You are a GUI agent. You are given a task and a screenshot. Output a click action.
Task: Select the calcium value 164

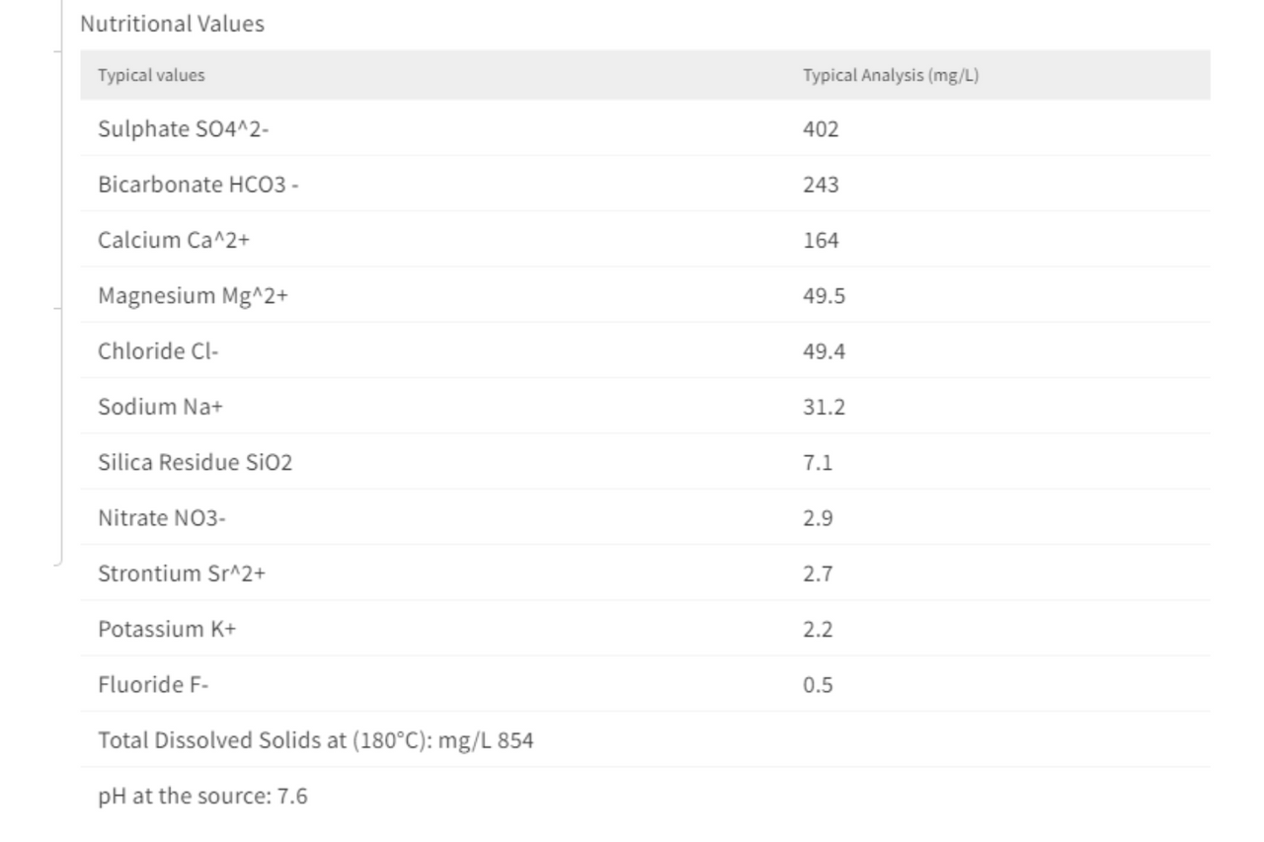click(x=821, y=239)
